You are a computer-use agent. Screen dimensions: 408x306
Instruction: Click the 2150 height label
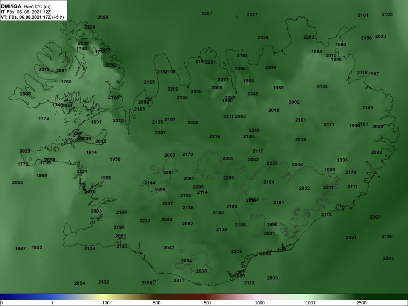coord(147,283)
